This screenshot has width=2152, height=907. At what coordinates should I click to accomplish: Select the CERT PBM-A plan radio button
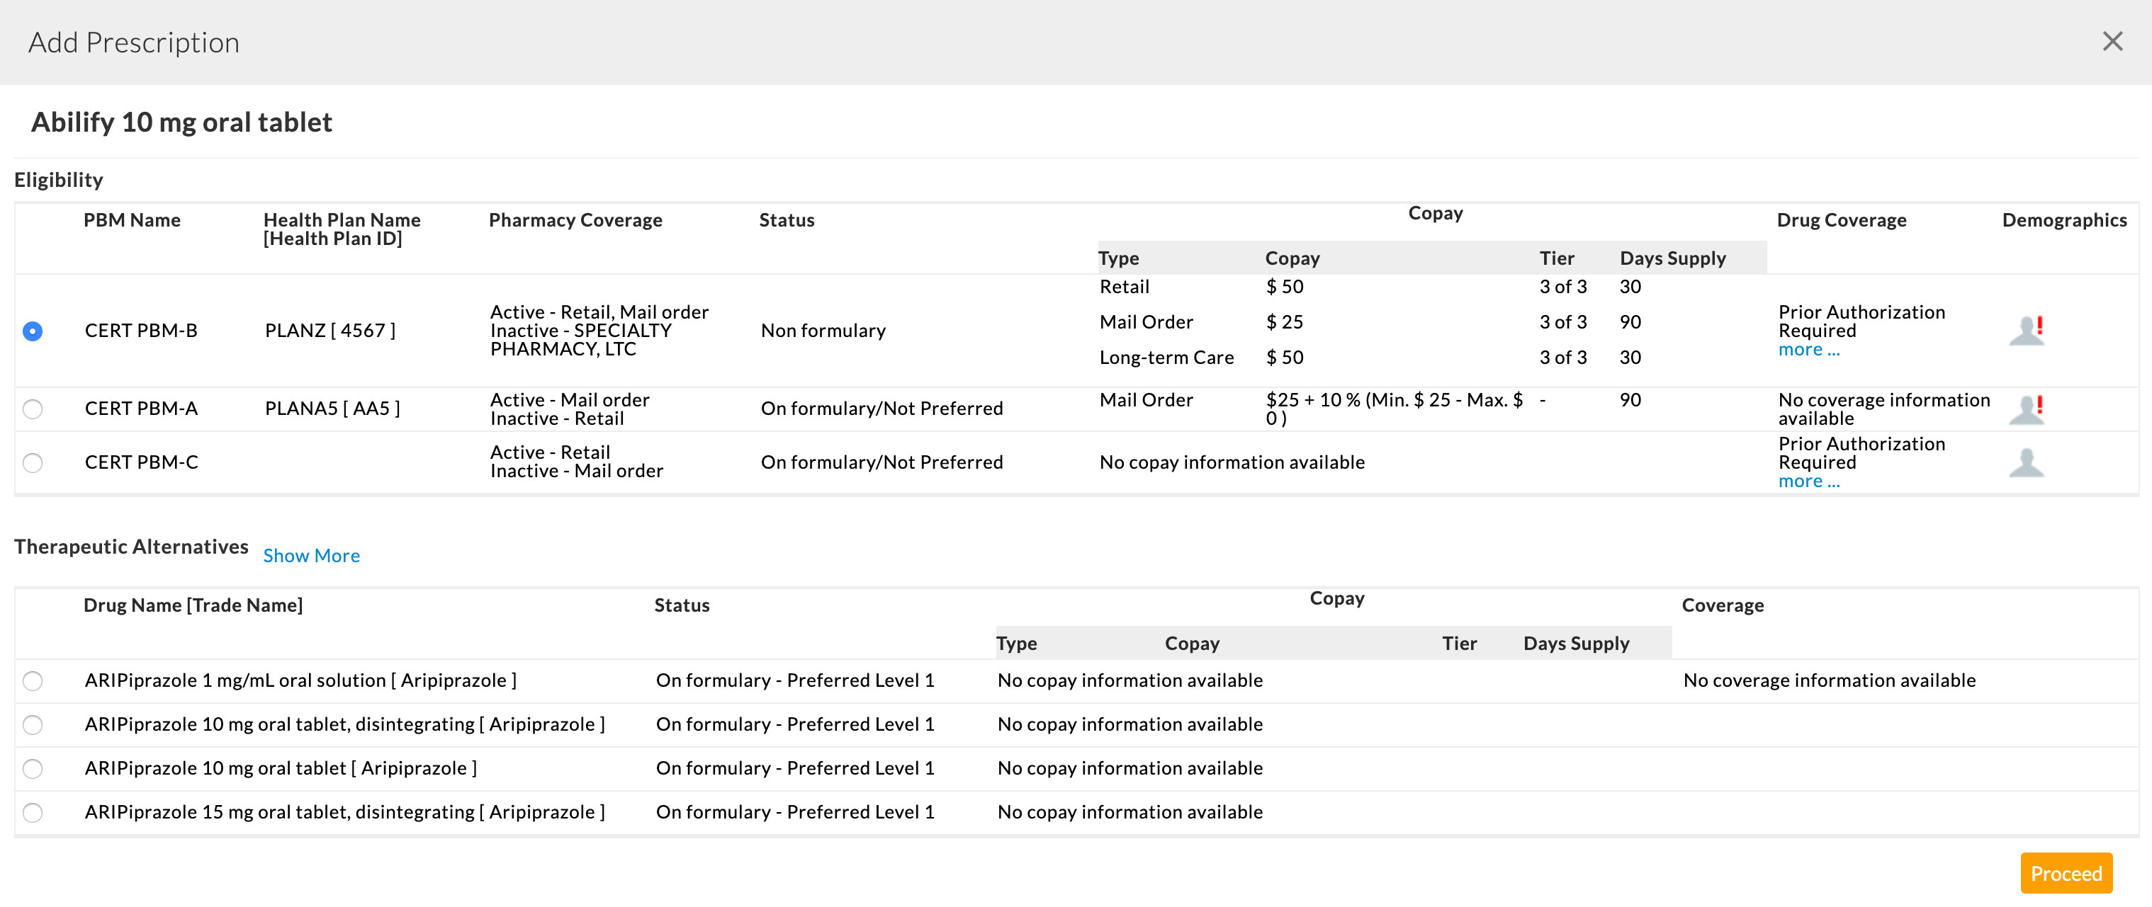click(x=33, y=409)
